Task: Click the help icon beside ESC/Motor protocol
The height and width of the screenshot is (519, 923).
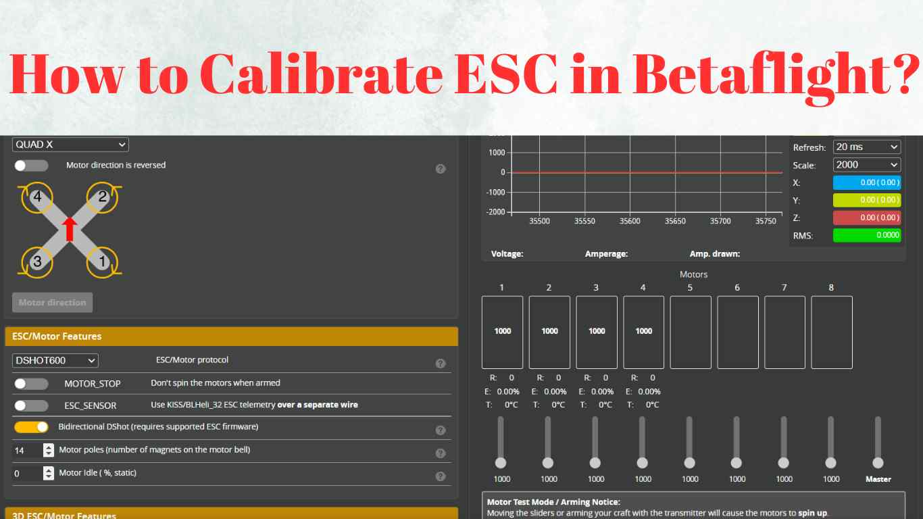Action: (441, 363)
